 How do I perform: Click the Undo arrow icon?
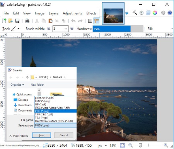point(73,21)
